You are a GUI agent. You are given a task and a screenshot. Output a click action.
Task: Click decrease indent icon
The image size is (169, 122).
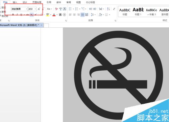tap(91, 9)
